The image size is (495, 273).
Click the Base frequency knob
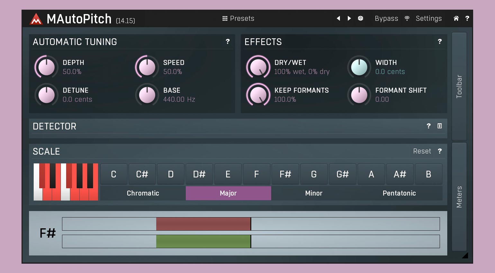tap(147, 95)
